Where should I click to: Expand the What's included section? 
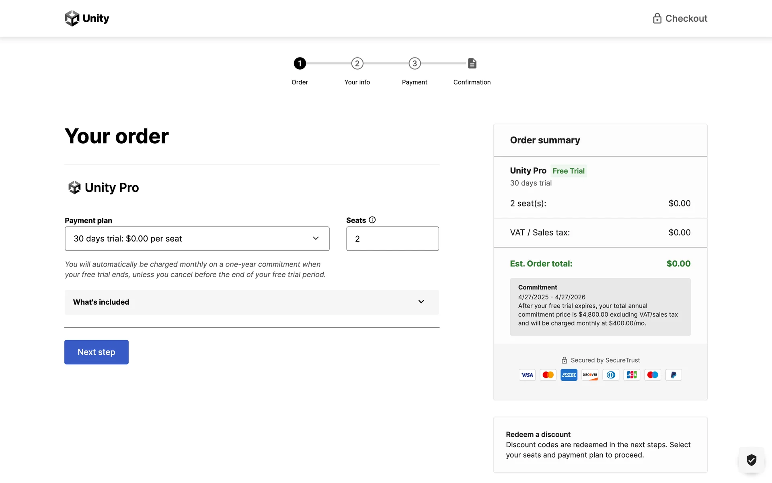click(252, 302)
